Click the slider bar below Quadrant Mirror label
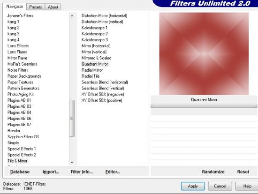 [204, 106]
